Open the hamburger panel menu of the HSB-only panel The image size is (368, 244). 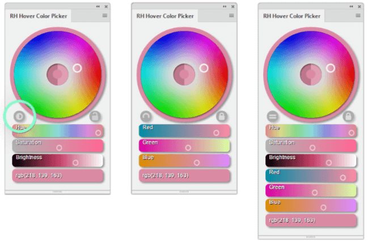click(x=104, y=16)
